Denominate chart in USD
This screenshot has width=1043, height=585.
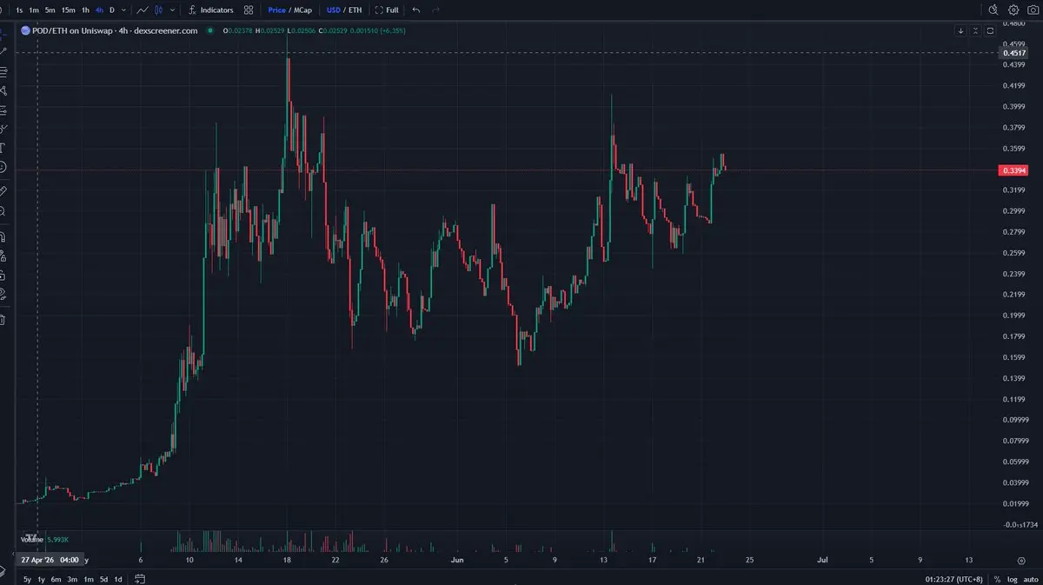[x=333, y=10]
